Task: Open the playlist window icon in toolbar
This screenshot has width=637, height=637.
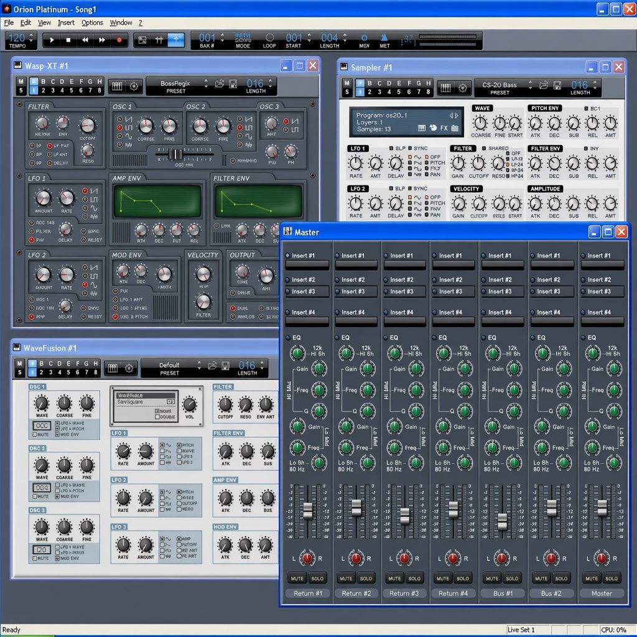Action: tap(142, 40)
